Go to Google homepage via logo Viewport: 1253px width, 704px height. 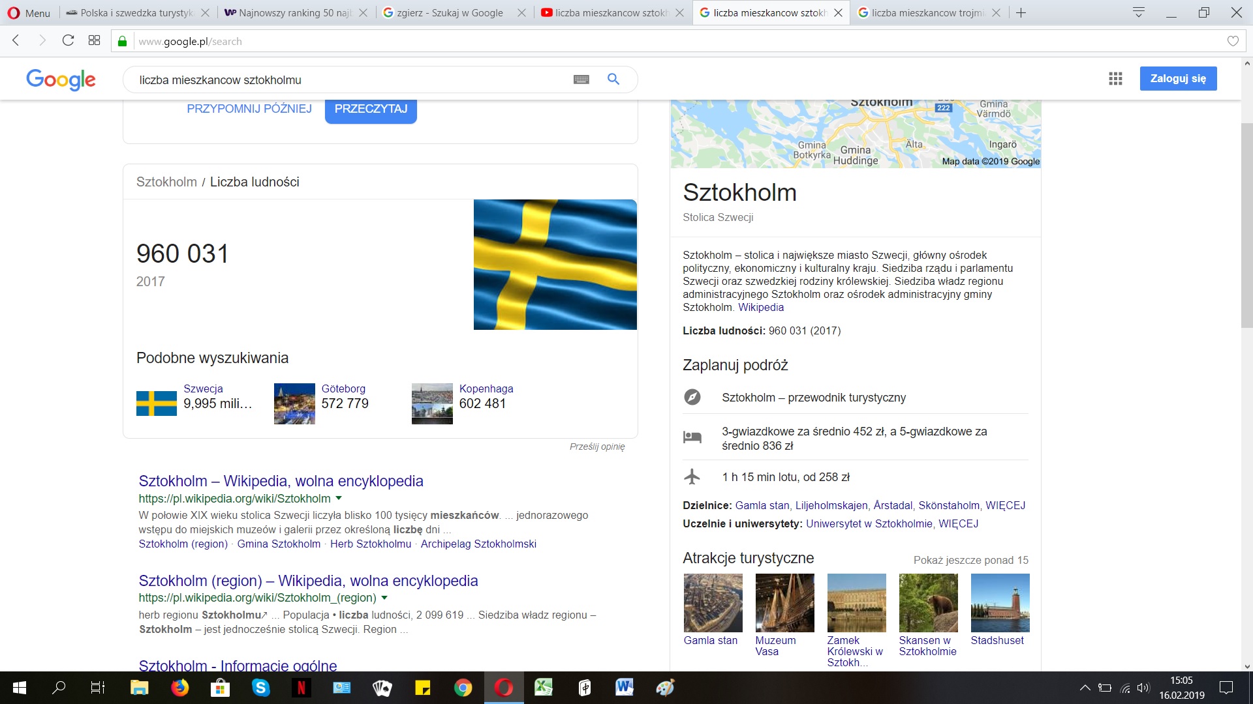click(61, 80)
